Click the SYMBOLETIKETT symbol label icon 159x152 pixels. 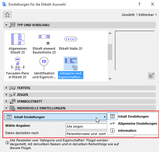point(12,101)
